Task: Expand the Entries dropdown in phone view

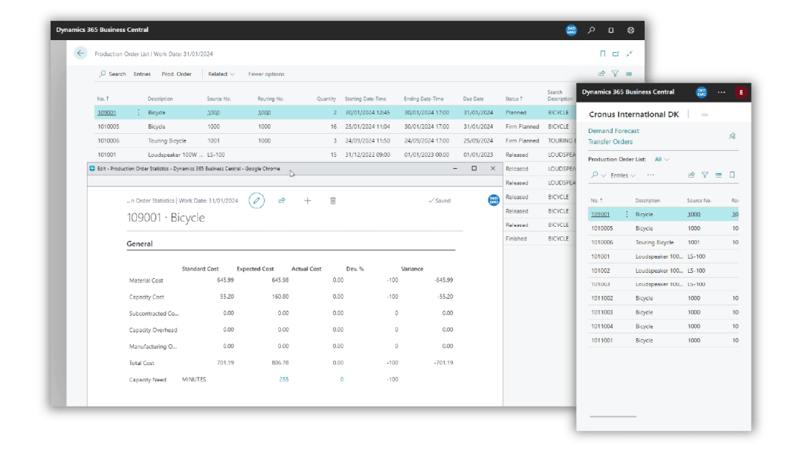Action: (x=623, y=175)
